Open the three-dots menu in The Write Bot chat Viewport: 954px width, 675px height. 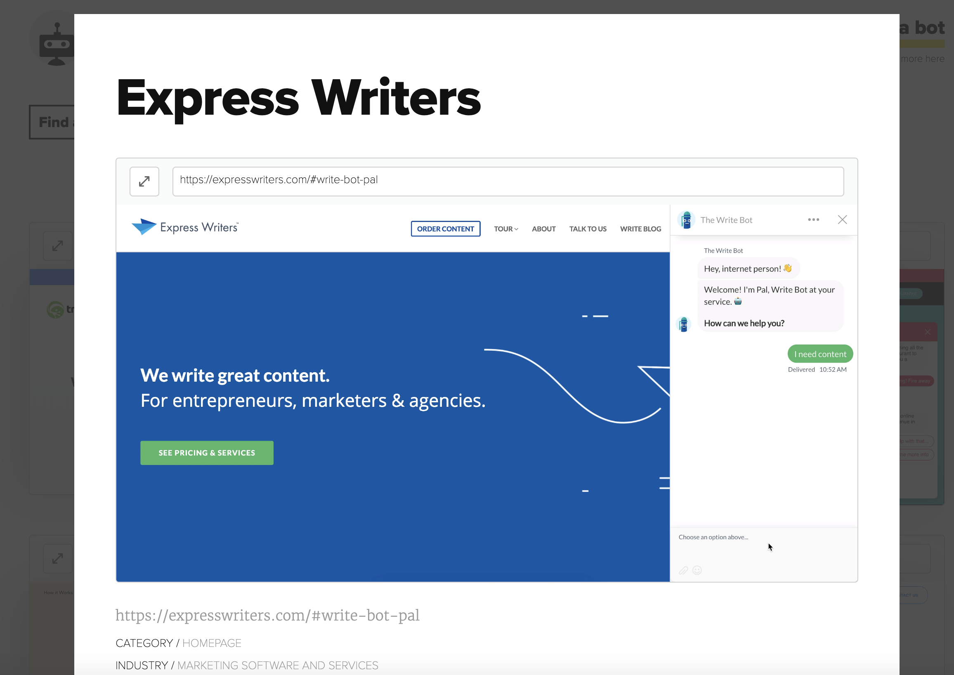click(813, 219)
